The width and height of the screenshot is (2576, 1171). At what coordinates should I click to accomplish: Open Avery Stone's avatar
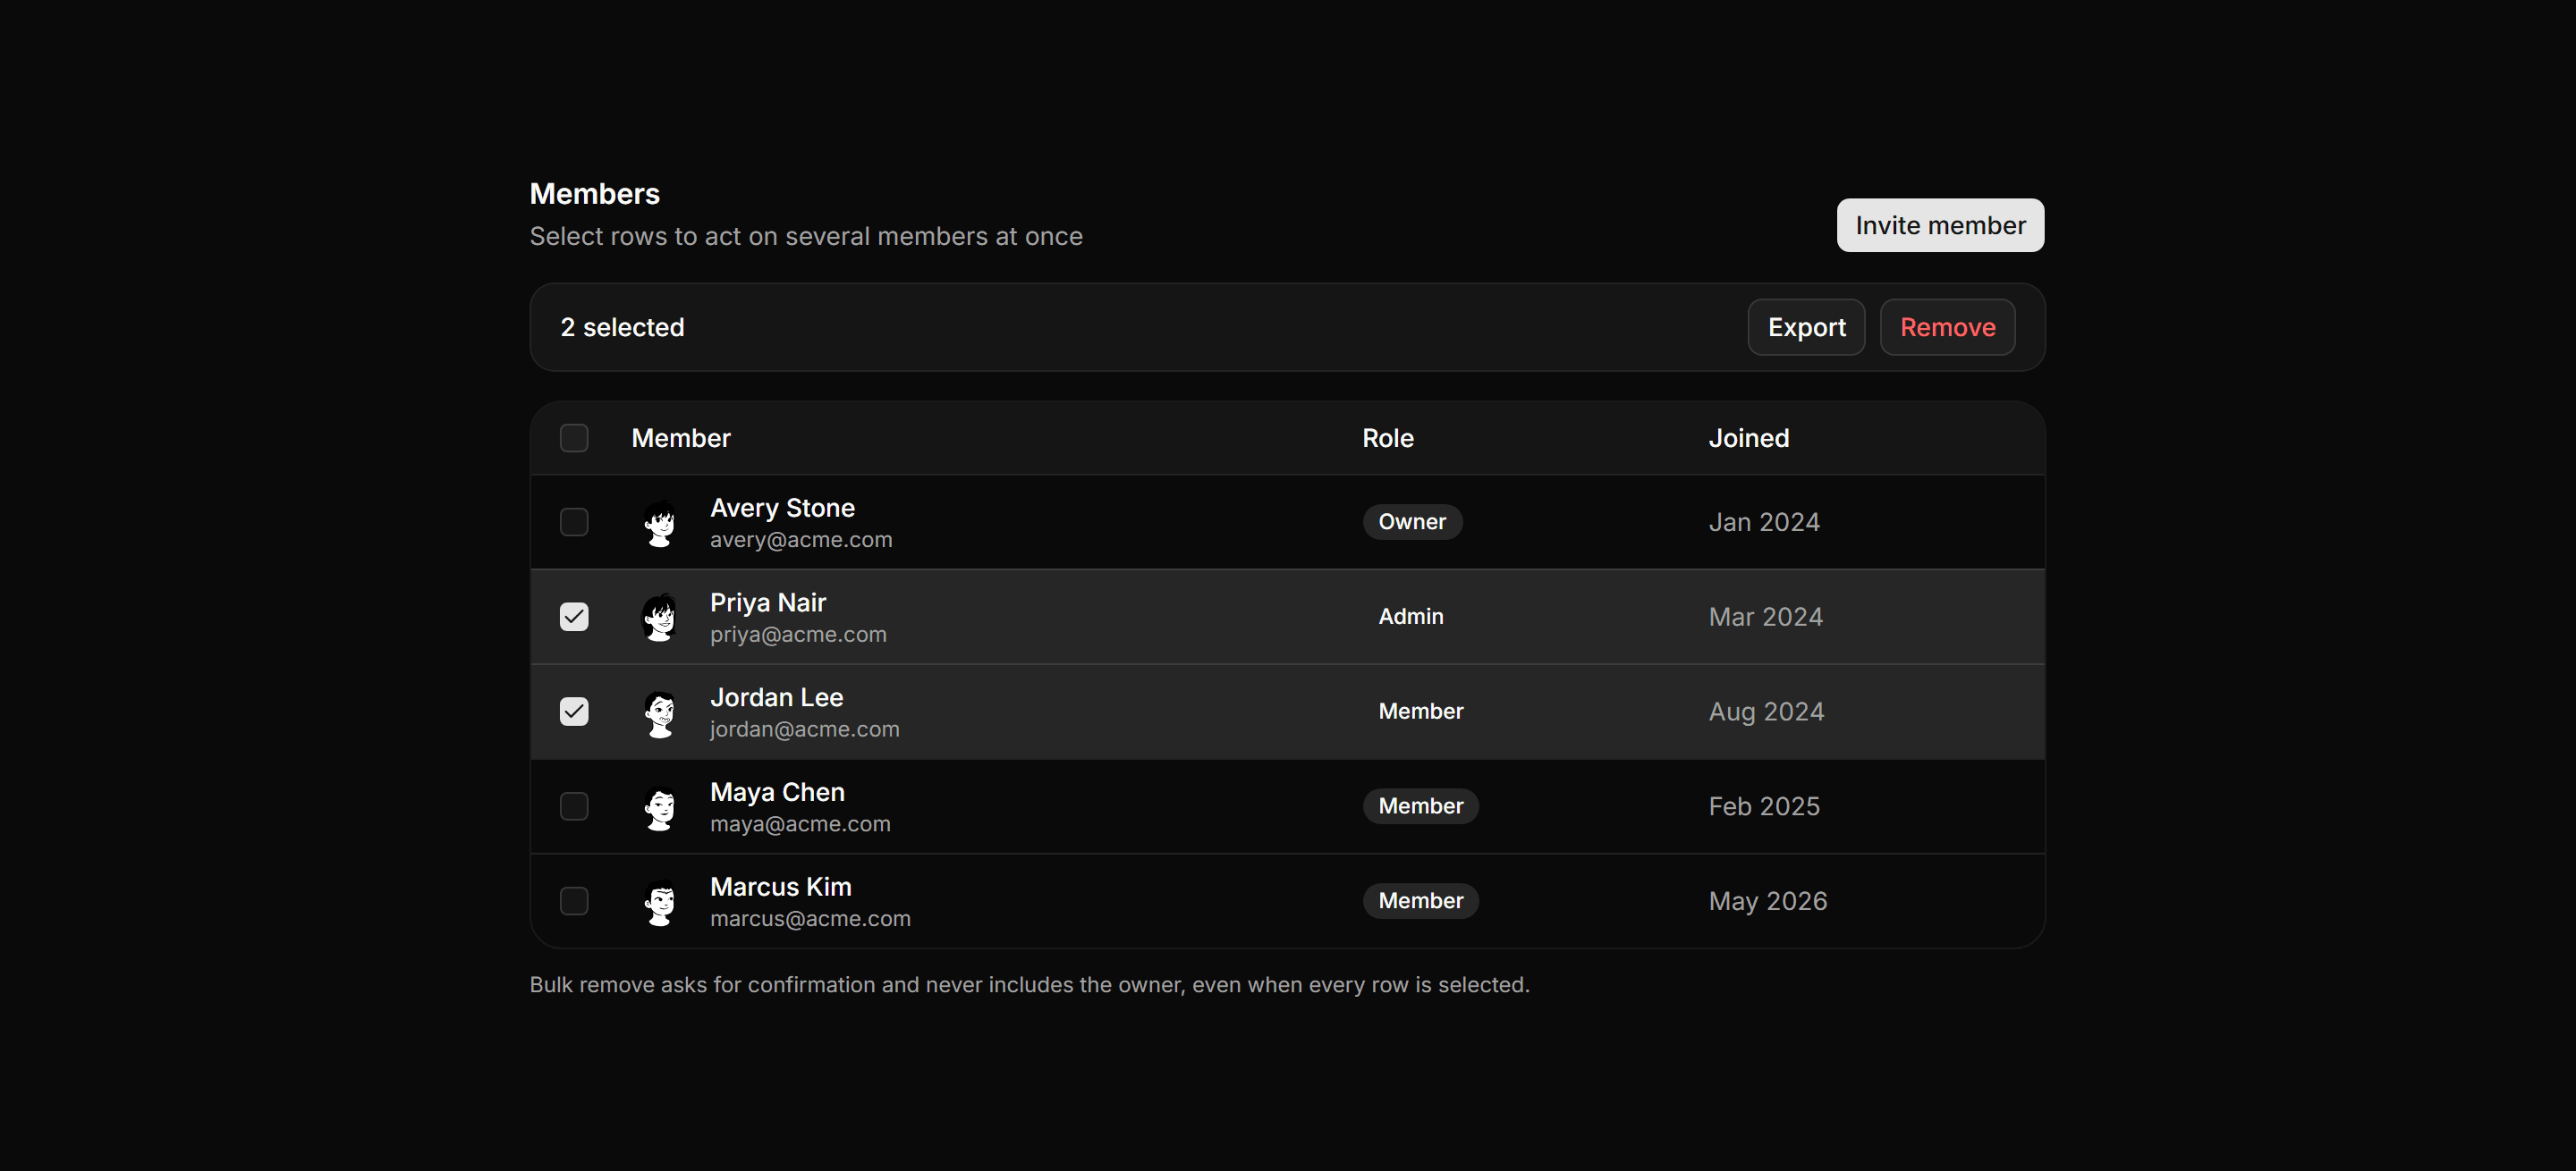pos(660,523)
